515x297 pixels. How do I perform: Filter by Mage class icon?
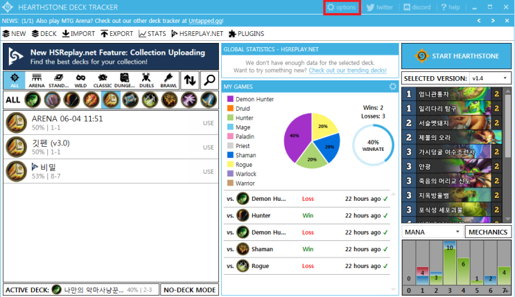[x=91, y=100]
